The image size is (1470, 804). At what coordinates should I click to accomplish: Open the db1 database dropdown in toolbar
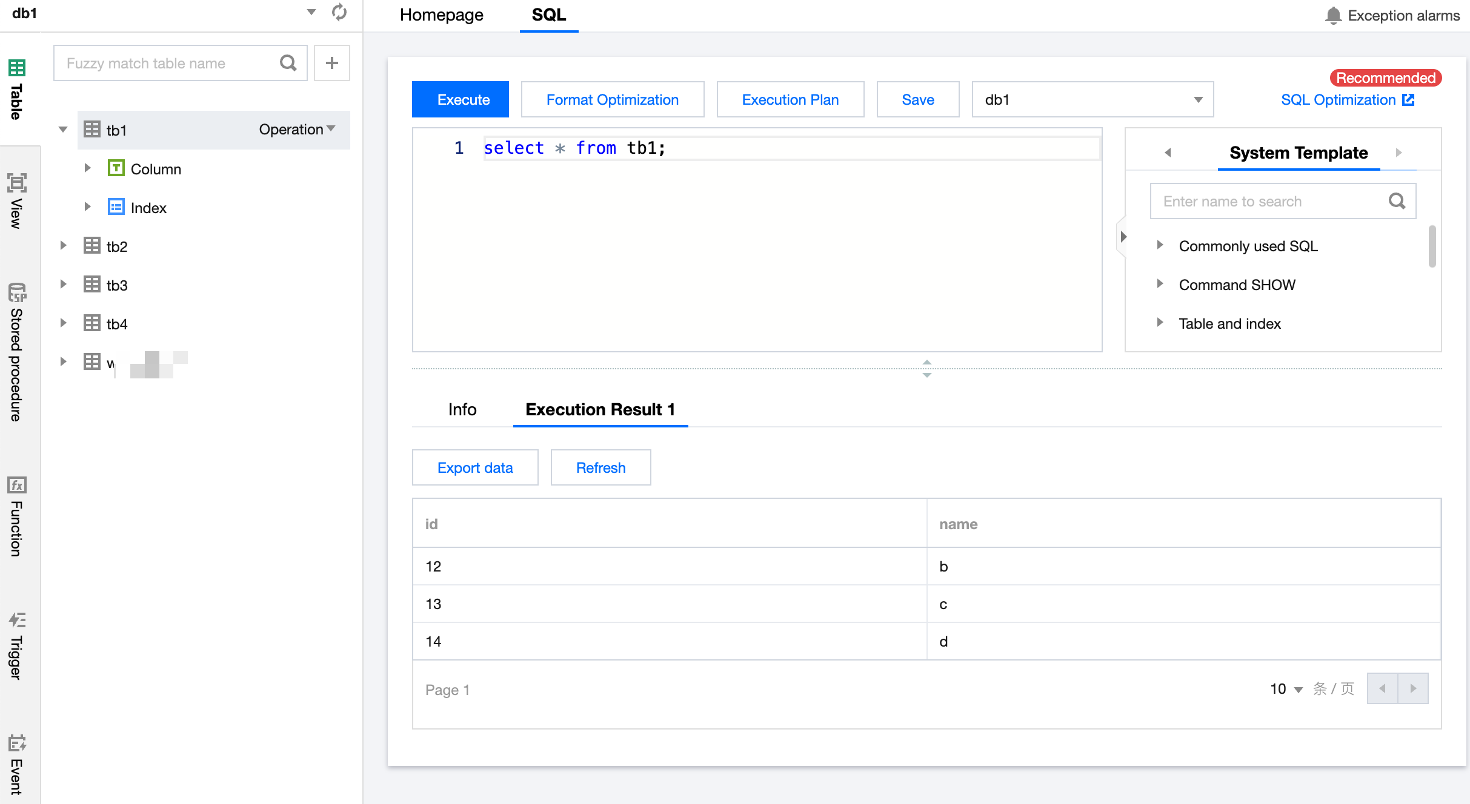coord(1092,99)
